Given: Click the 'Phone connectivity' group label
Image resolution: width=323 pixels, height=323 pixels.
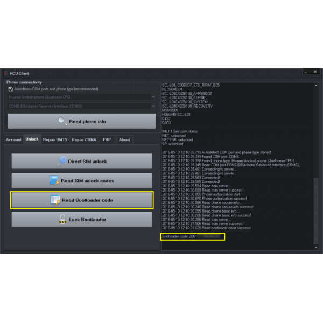Looking at the screenshot, I should pyautogui.click(x=24, y=82).
